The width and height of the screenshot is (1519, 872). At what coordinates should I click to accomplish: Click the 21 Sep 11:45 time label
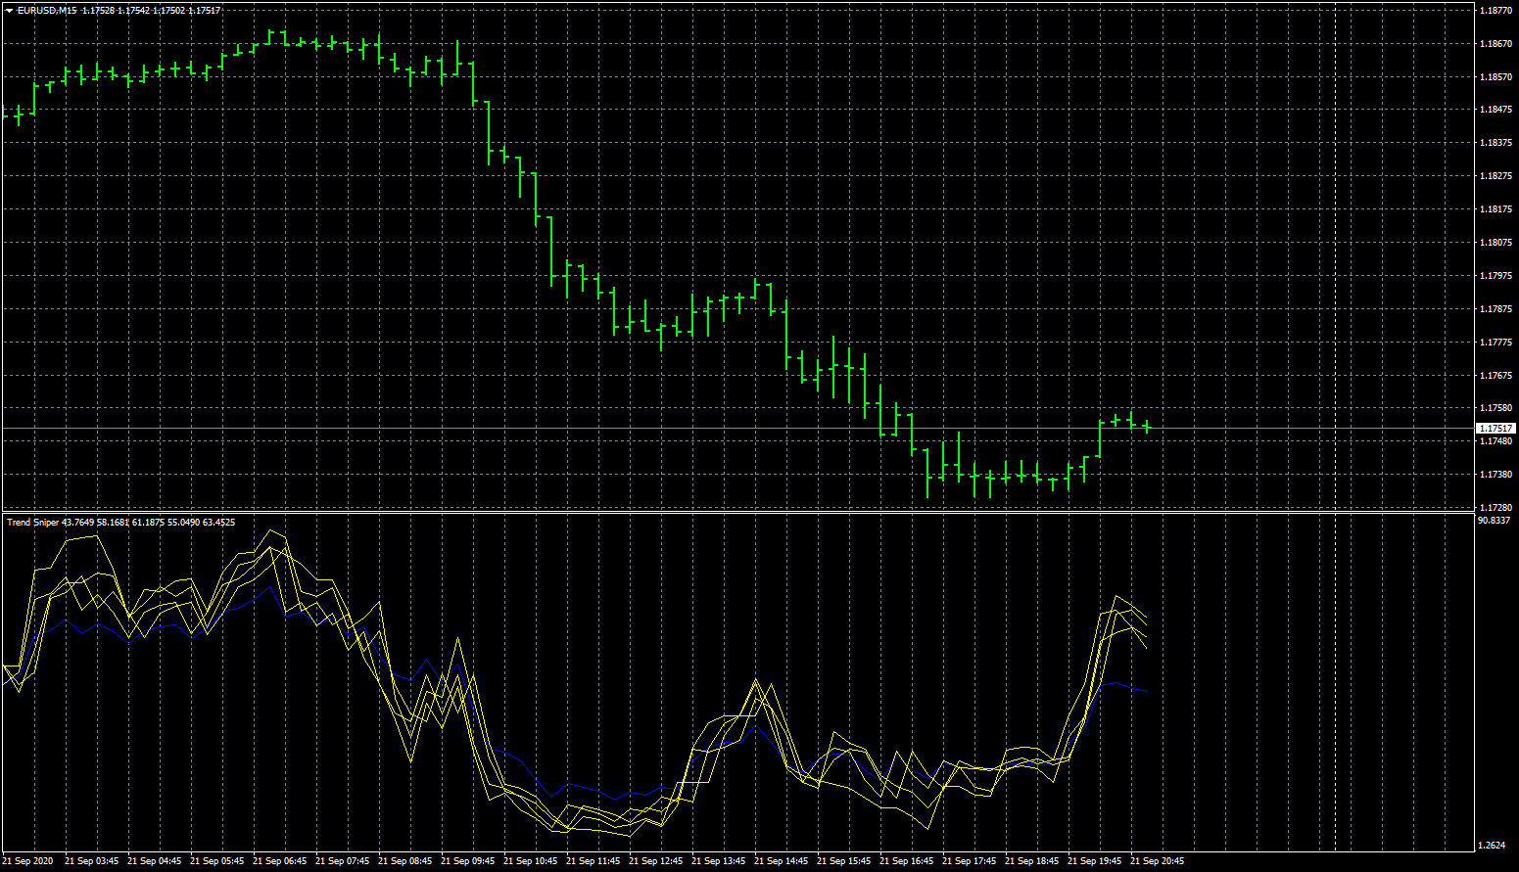(593, 861)
